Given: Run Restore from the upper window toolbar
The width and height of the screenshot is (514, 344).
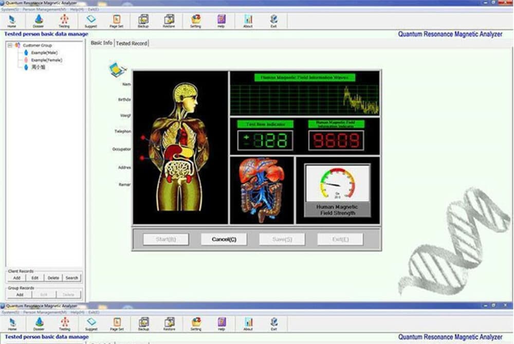Looking at the screenshot, I should coord(169,21).
